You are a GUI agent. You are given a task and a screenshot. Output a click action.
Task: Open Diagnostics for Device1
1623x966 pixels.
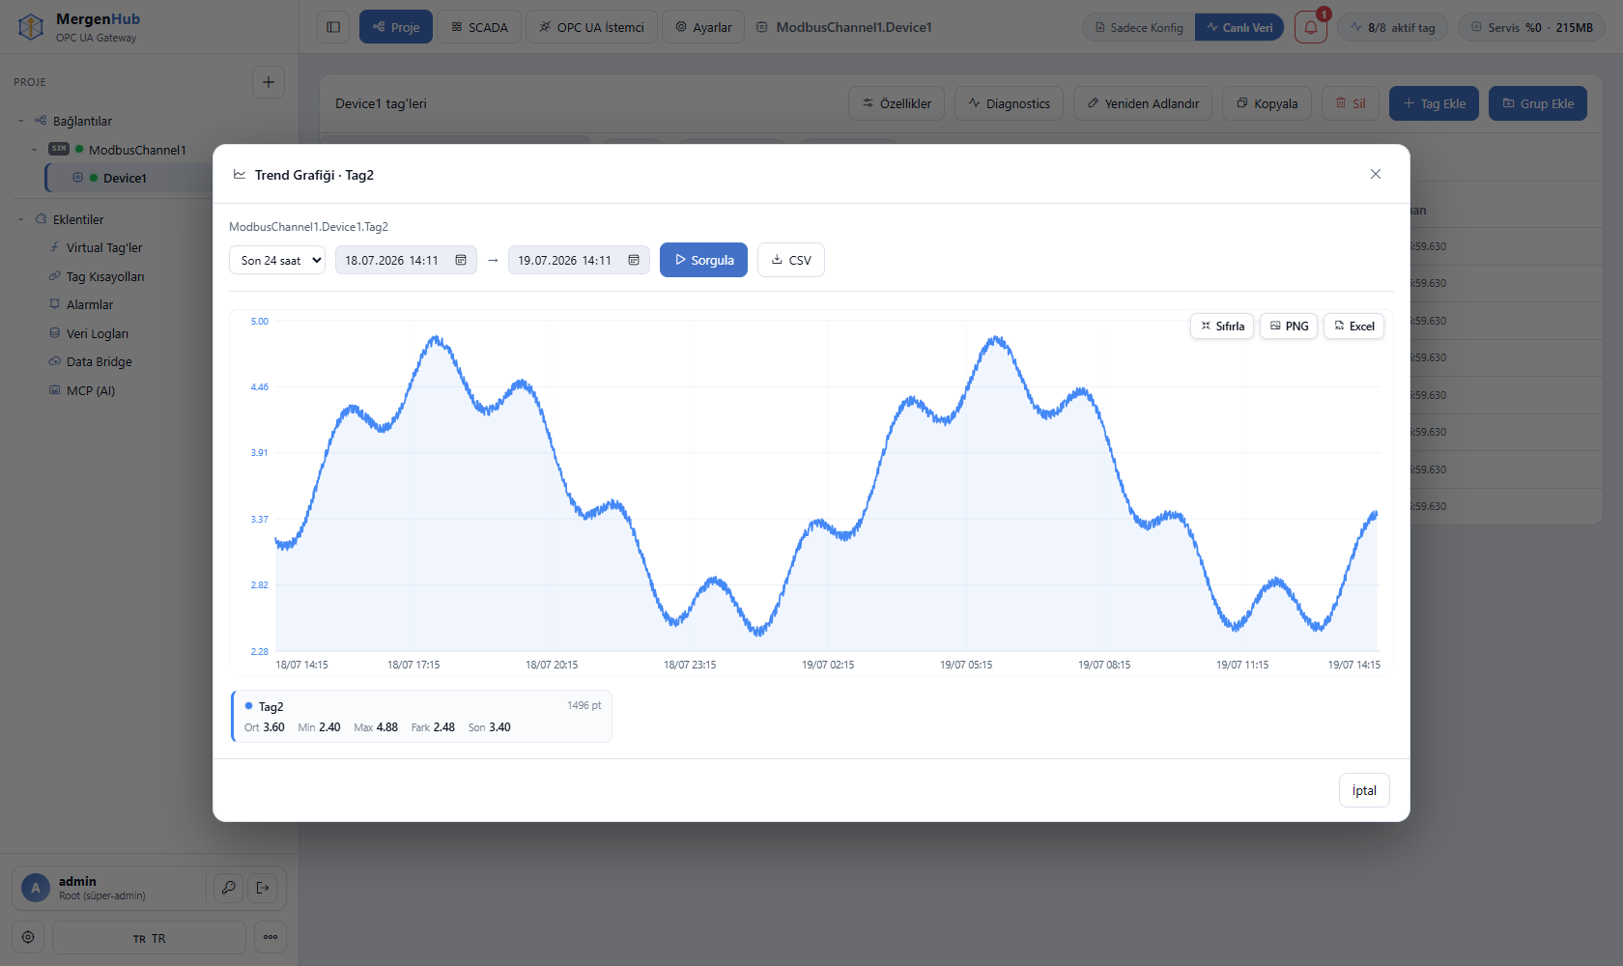pos(1009,103)
